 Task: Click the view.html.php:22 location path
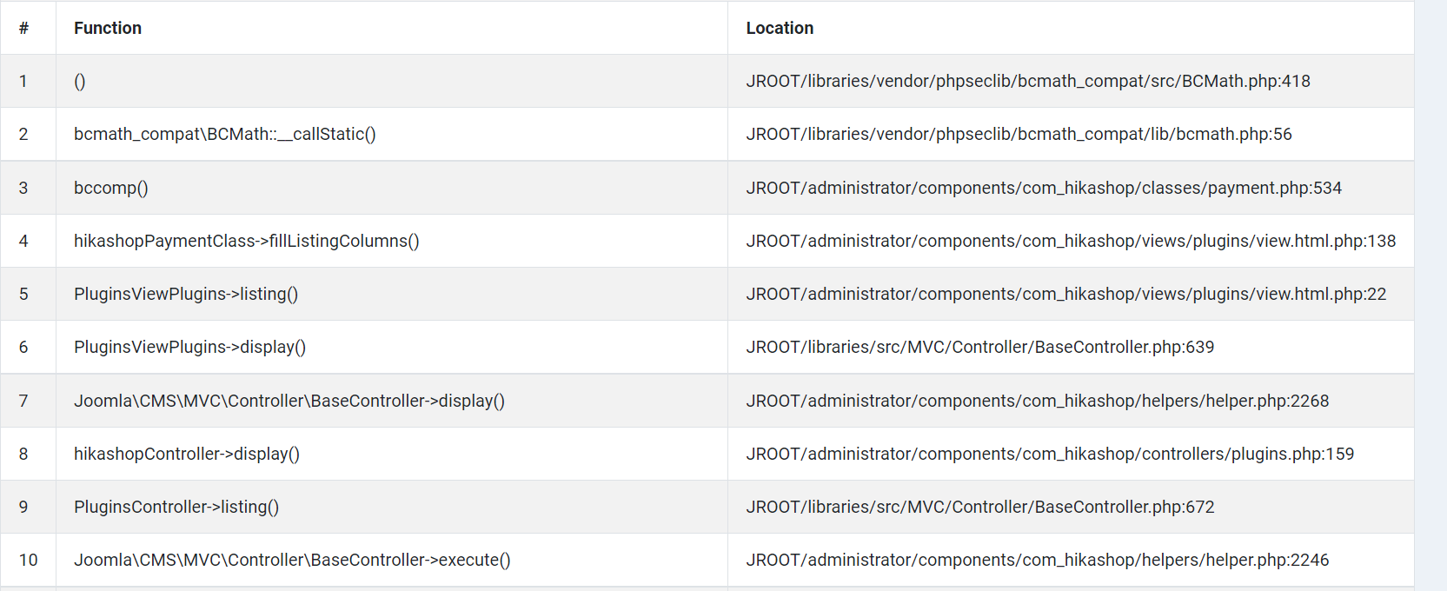pyautogui.click(x=1065, y=294)
